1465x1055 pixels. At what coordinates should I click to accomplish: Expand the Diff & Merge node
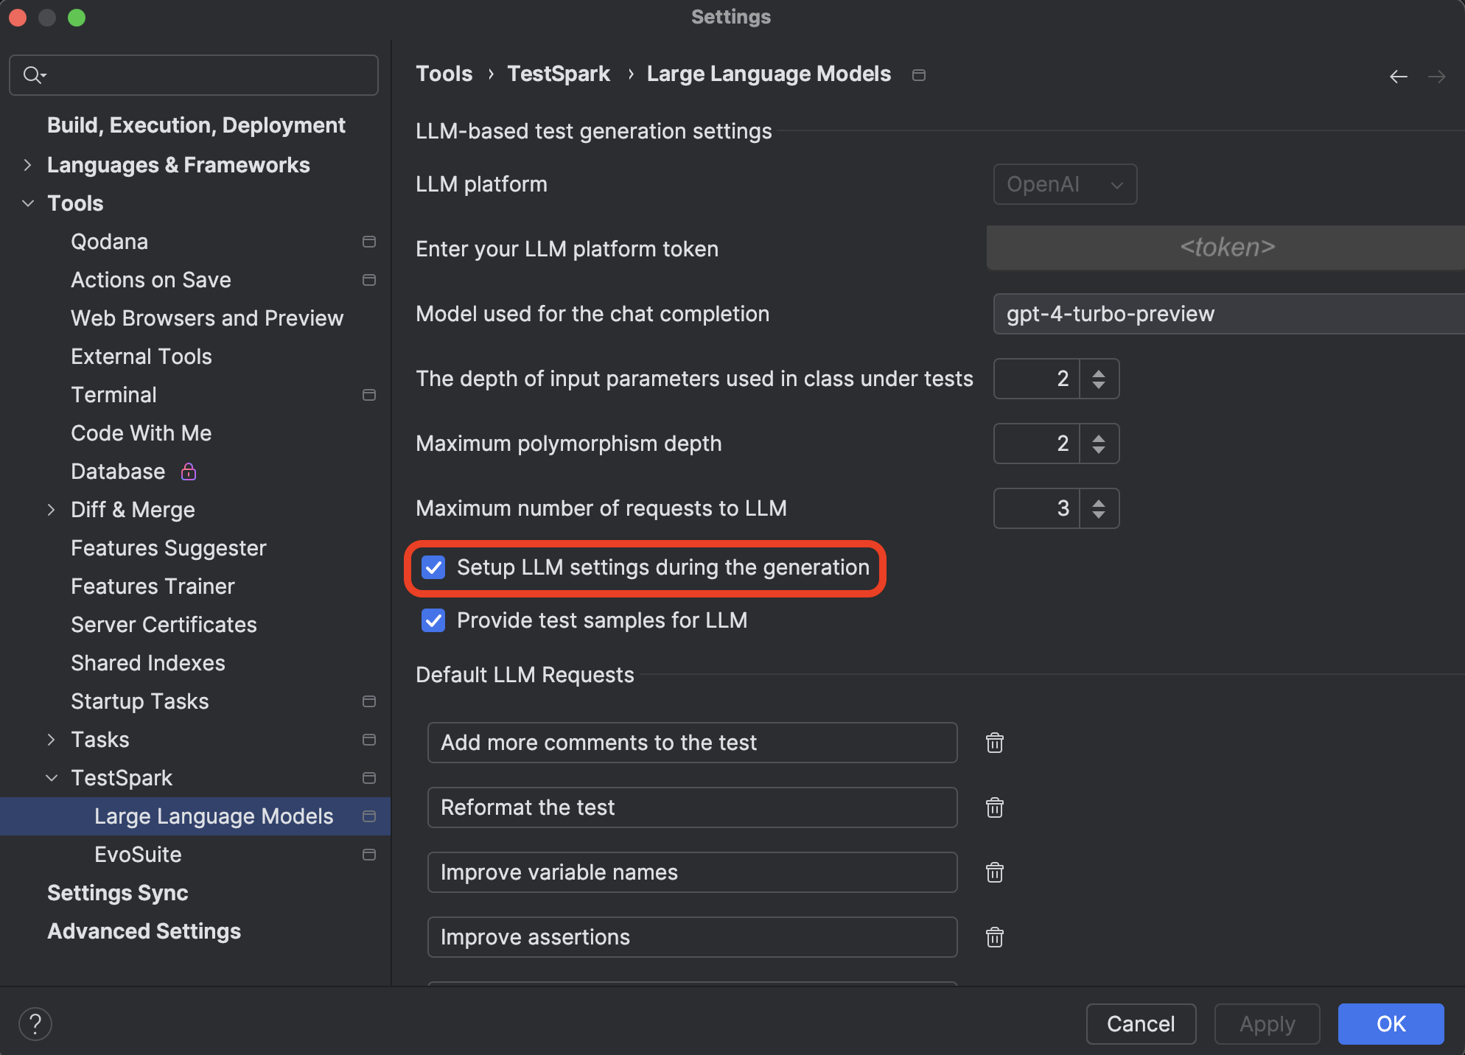[51, 510]
